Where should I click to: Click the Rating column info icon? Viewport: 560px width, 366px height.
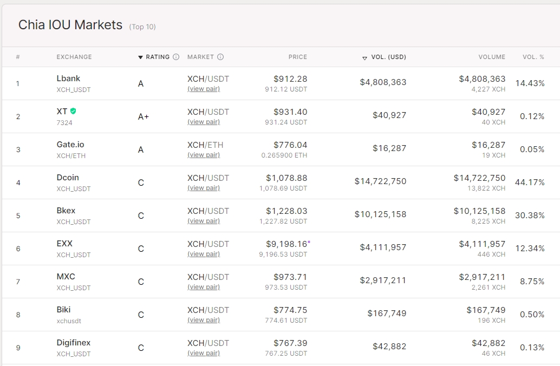tap(175, 57)
